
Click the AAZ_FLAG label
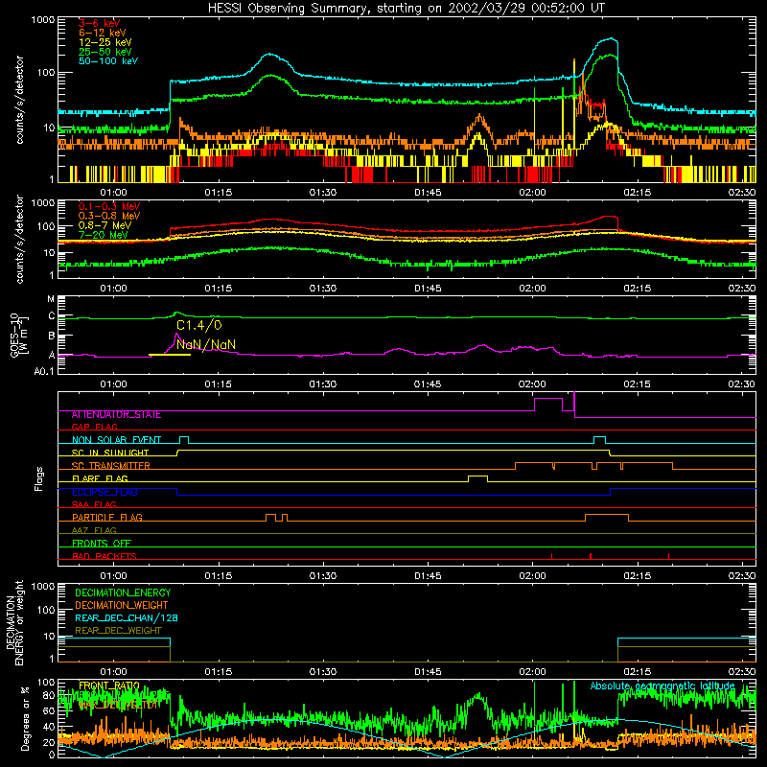point(94,530)
